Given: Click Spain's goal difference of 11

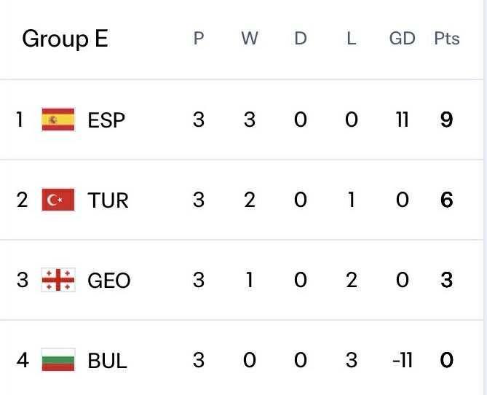Looking at the screenshot, I should tap(402, 120).
